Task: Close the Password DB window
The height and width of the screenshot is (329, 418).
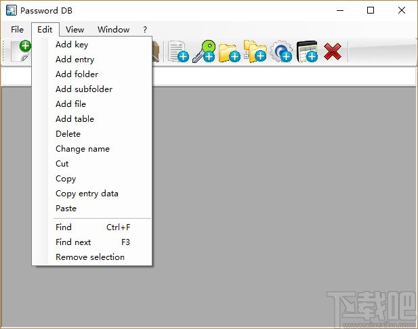Action: 402,10
